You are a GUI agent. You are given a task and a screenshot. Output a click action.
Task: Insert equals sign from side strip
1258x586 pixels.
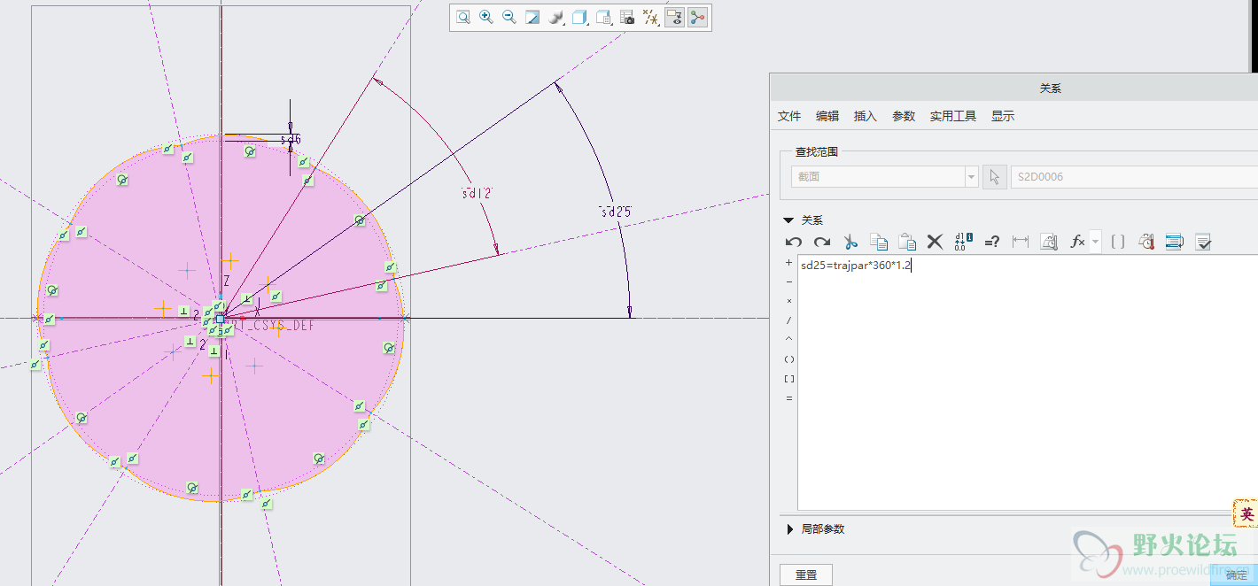coord(789,398)
